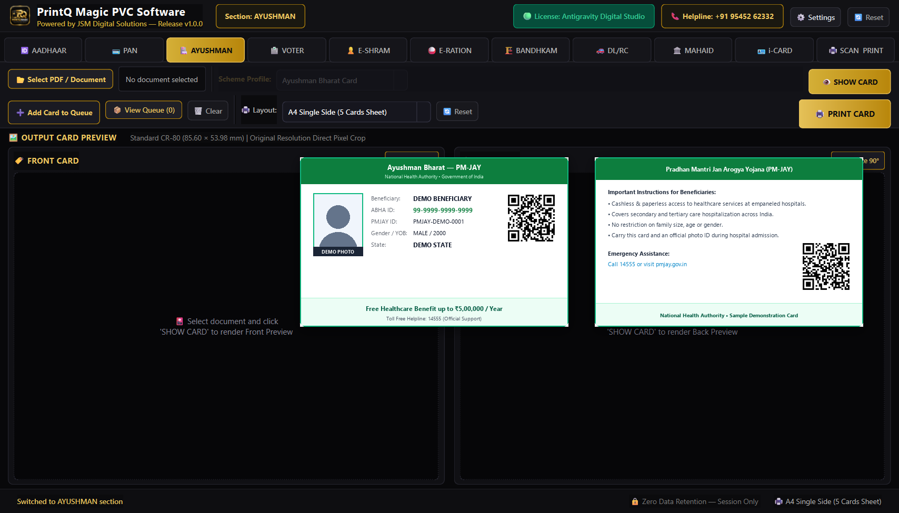The image size is (899, 513).
Task: Click the Call 14555 or visit pmjay.gov.in link
Action: pos(647,264)
